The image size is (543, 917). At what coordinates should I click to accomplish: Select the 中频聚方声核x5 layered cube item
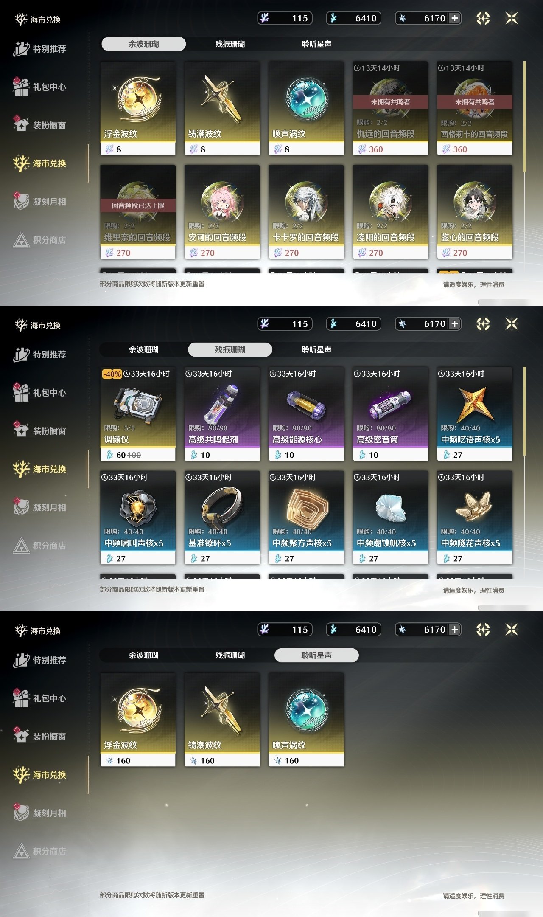pyautogui.click(x=306, y=518)
